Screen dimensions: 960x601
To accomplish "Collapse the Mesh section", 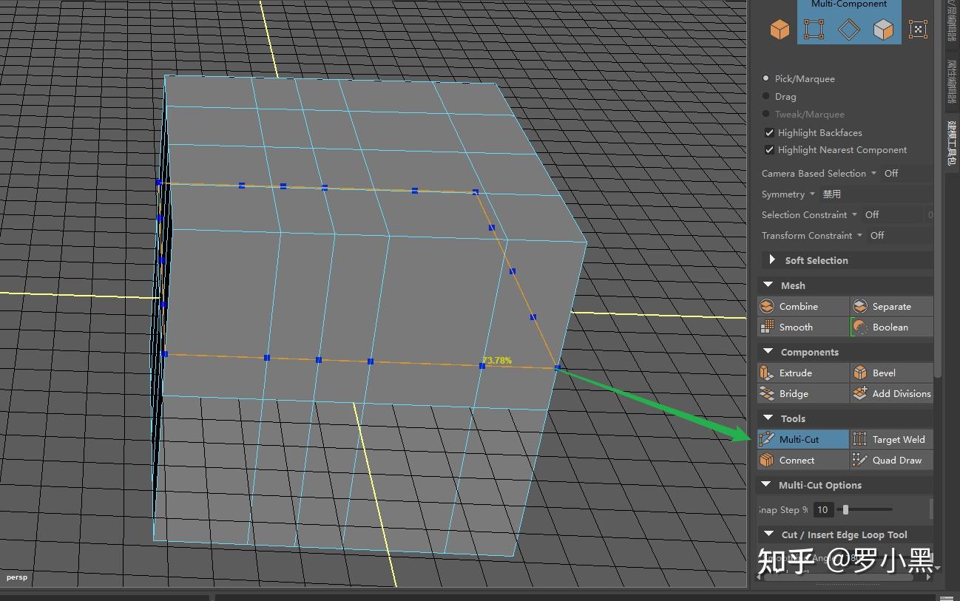I will tap(768, 285).
